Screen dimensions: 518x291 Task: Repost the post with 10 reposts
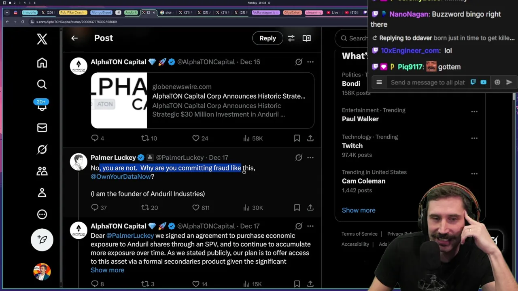point(149,138)
